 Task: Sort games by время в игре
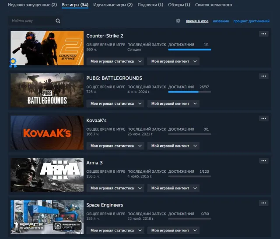point(197,21)
